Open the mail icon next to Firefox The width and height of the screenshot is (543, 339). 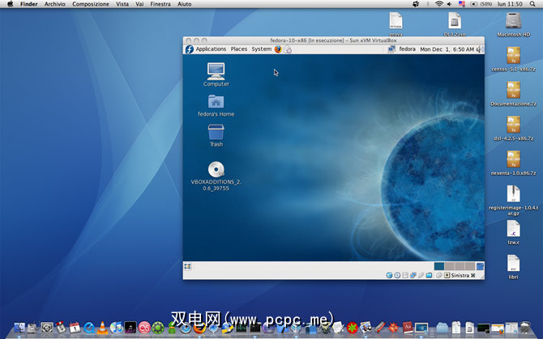coord(288,49)
